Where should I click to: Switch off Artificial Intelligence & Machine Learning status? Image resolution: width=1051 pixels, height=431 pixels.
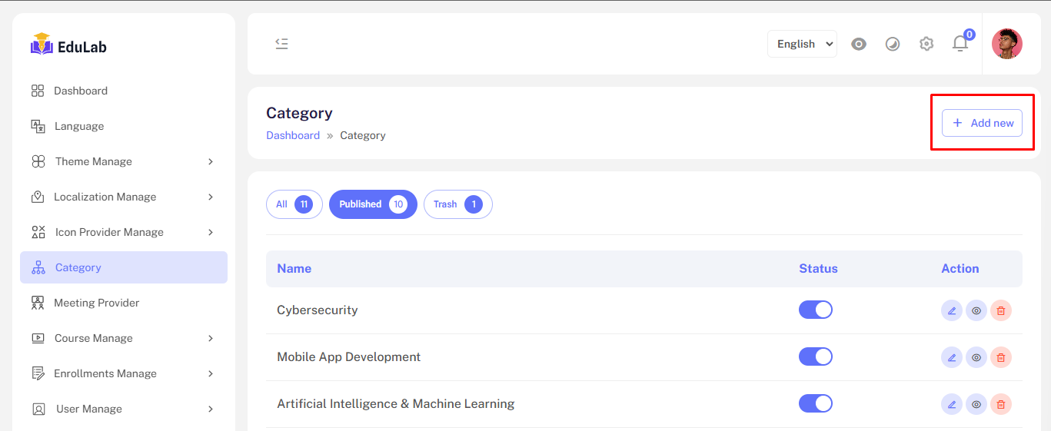(x=816, y=403)
